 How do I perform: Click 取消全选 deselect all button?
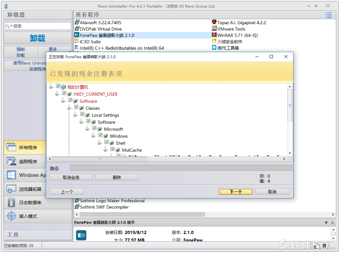[x=71, y=177]
